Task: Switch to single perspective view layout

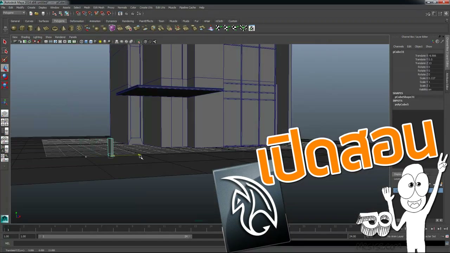Action: 5,113
